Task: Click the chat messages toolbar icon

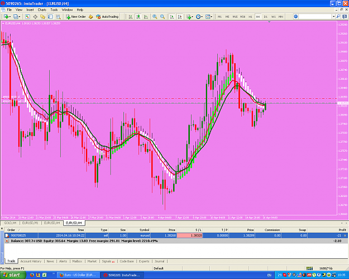Action: pos(345,17)
